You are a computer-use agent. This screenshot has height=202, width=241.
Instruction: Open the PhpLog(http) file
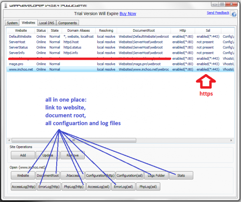[x=74, y=187]
